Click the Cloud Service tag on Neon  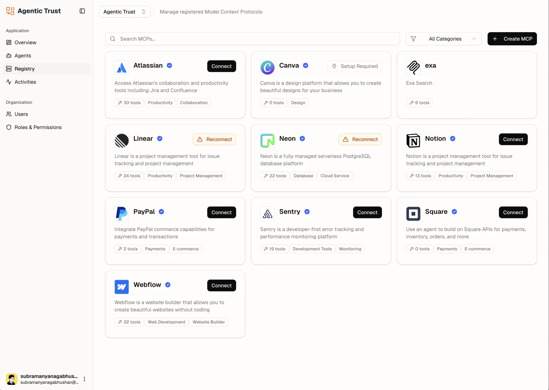(x=335, y=176)
